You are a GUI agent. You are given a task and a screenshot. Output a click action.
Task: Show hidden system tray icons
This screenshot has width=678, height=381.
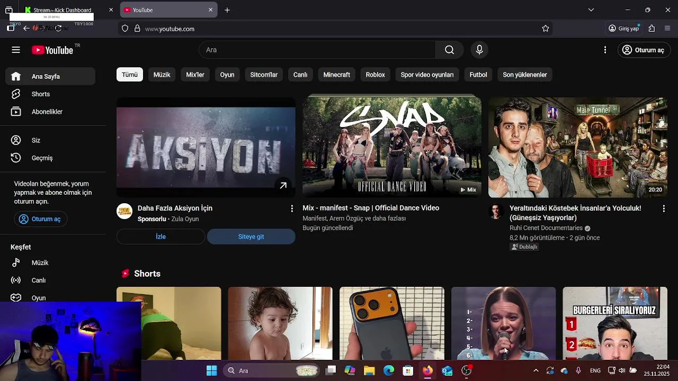coord(536,370)
